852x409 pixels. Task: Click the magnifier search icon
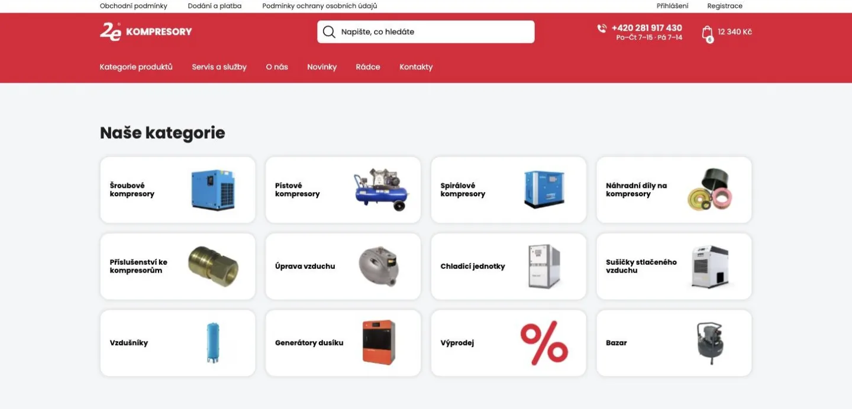[x=329, y=32]
